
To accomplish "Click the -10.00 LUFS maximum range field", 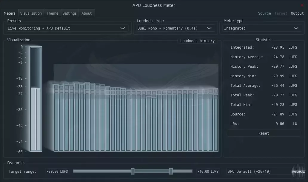I will coord(208,171).
